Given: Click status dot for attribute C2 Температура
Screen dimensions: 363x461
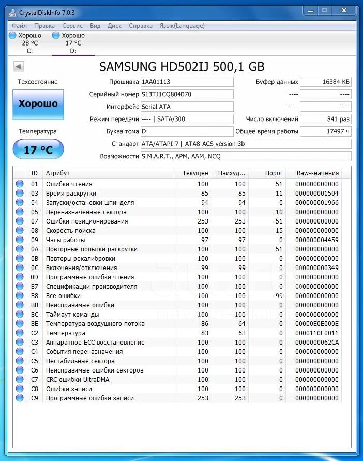Looking at the screenshot, I should pyautogui.click(x=20, y=333).
